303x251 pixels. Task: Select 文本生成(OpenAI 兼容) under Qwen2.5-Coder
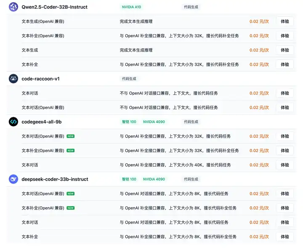coord(43,22)
